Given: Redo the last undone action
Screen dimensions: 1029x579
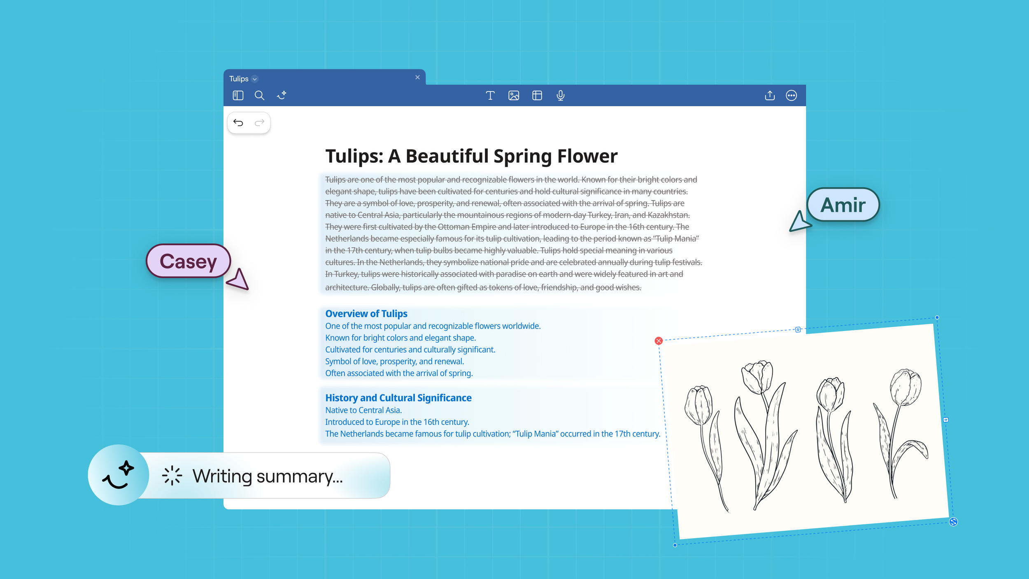Looking at the screenshot, I should 259,123.
